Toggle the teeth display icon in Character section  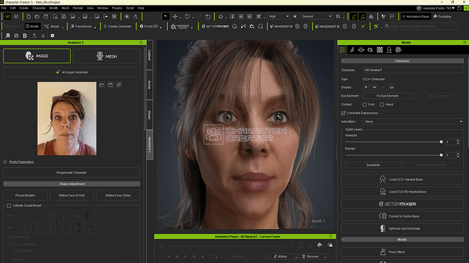coord(375,87)
